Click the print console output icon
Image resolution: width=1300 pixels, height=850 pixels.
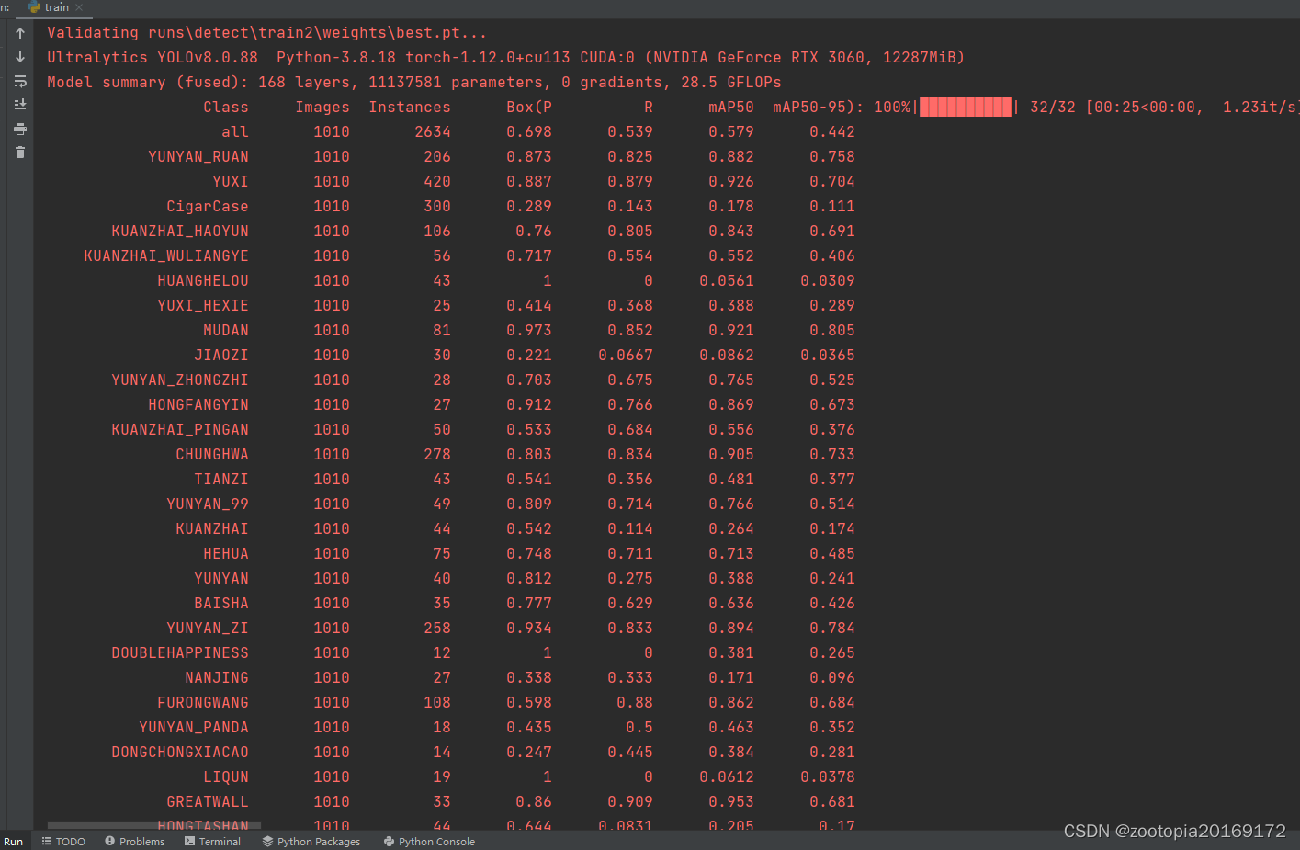(19, 129)
